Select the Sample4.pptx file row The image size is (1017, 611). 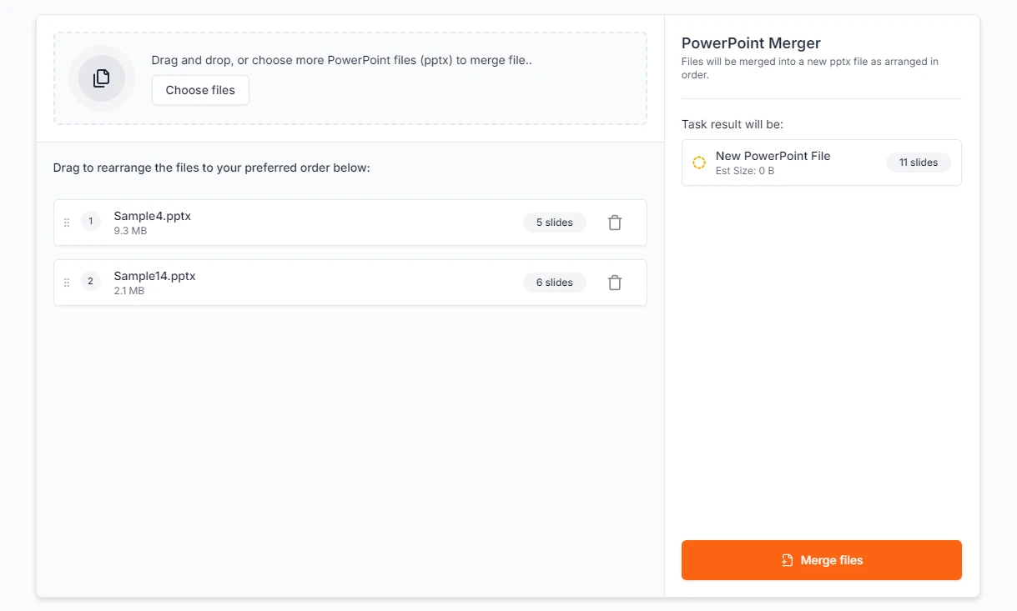(x=350, y=223)
